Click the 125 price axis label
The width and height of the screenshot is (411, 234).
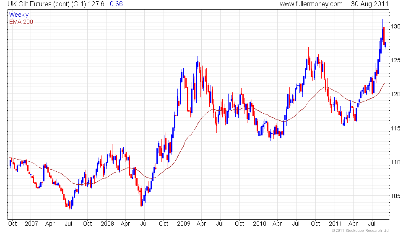[x=395, y=60]
